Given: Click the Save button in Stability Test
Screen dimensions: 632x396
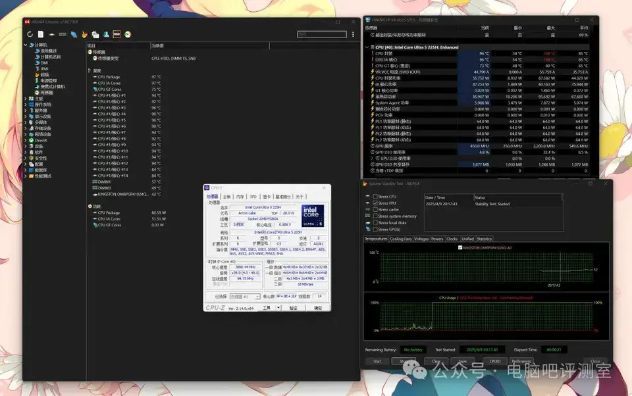Looking at the screenshot, I should tap(463, 361).
